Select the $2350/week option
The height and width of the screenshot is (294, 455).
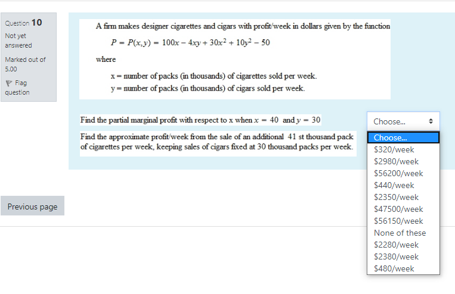[403, 197]
